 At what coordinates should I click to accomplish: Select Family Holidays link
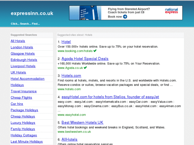click(x=23, y=129)
